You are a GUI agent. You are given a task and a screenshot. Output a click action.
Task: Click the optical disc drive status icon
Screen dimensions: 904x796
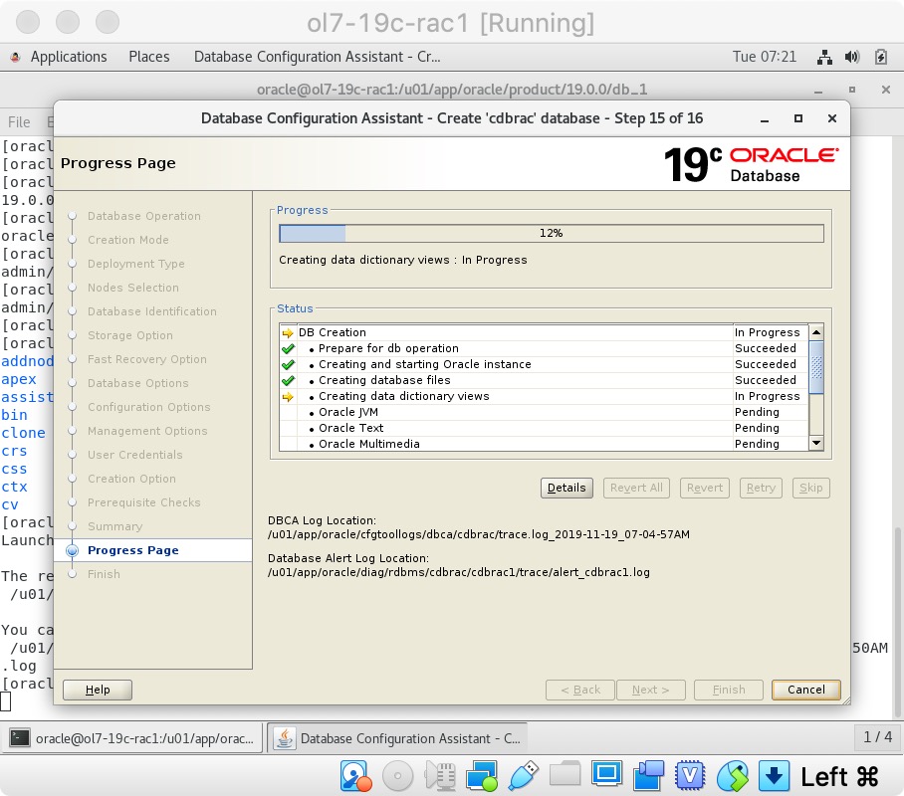click(397, 775)
